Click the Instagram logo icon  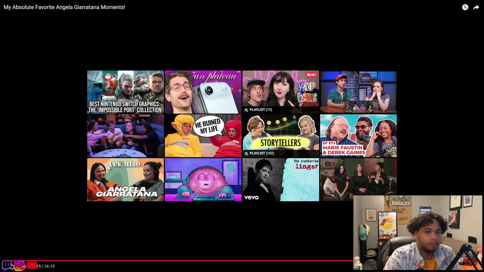click(19, 266)
